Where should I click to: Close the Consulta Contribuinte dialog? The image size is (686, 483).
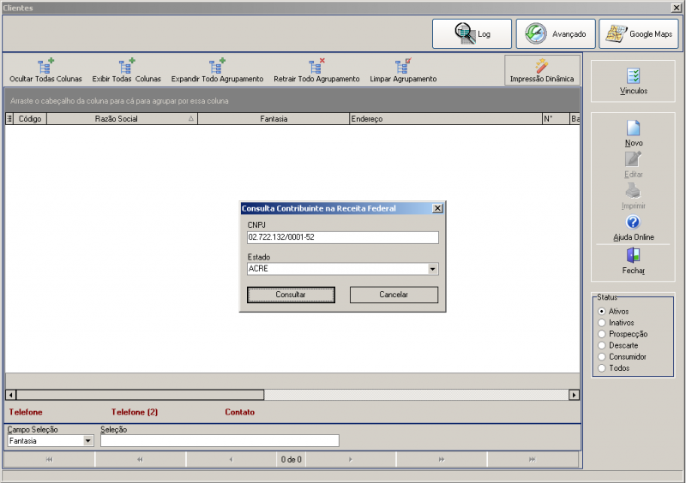point(437,208)
